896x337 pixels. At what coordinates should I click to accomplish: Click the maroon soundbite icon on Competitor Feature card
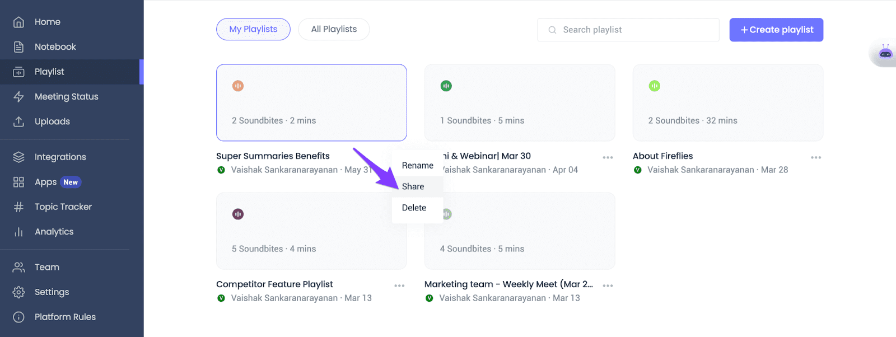tap(238, 214)
